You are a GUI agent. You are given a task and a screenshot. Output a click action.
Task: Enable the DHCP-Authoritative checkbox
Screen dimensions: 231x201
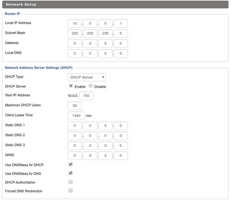pos(71,182)
